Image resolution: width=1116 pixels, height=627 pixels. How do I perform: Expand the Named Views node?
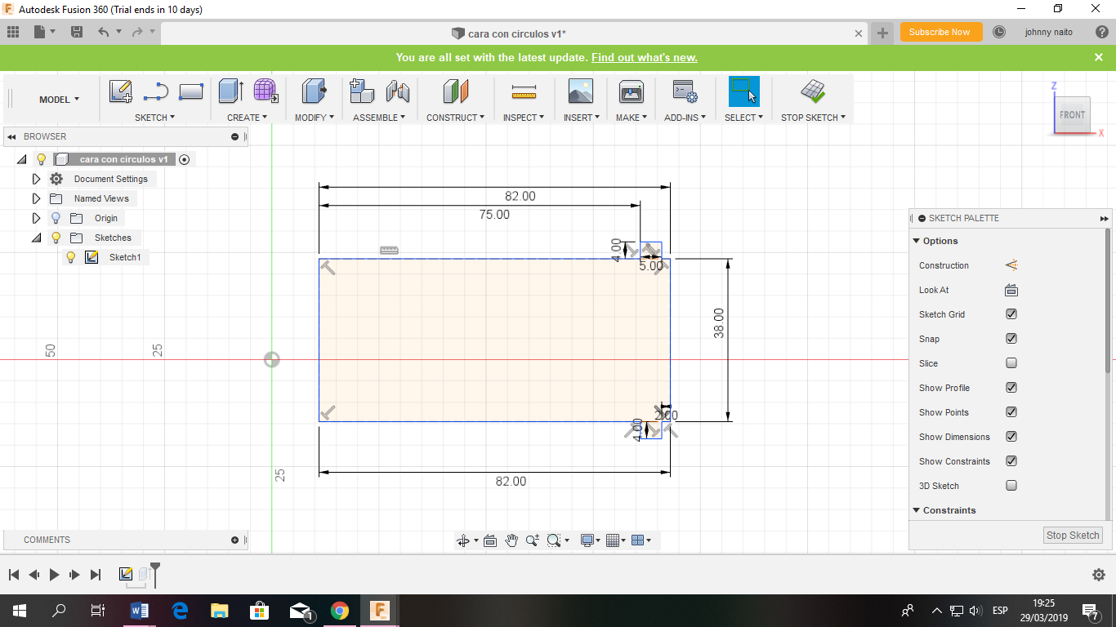click(x=36, y=198)
